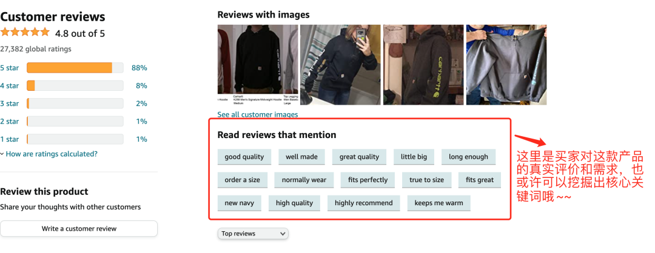Open the gray hoodie held up image
Viewport: 655px width, 253px height.
[x=506, y=65]
